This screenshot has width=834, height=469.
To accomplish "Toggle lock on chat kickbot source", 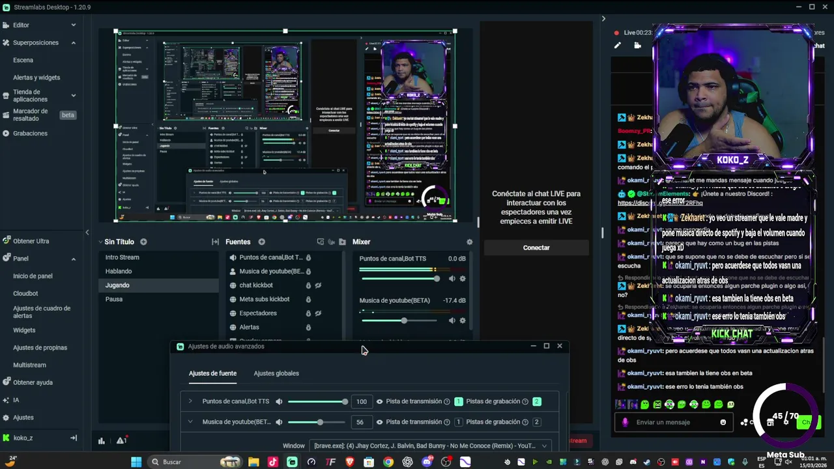I will click(x=308, y=285).
